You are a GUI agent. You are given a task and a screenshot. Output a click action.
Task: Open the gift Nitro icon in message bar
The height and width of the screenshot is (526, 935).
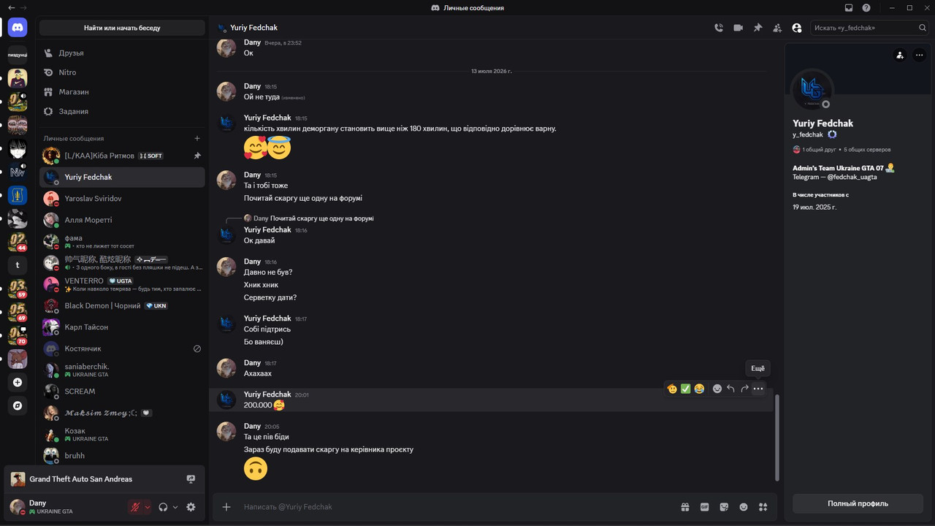pyautogui.click(x=685, y=507)
